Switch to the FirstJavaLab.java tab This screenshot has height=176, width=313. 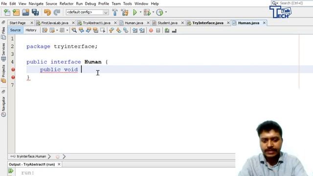[x=54, y=23]
